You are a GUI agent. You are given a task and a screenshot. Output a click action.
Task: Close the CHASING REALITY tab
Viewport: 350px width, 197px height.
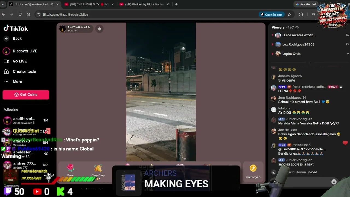[x=113, y=4]
